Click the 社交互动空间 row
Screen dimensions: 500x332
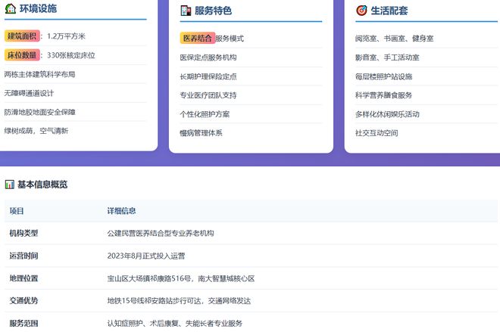(x=427, y=133)
